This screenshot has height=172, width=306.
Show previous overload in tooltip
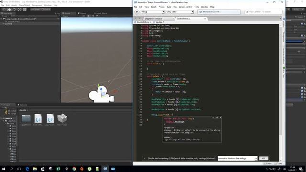[213, 117]
